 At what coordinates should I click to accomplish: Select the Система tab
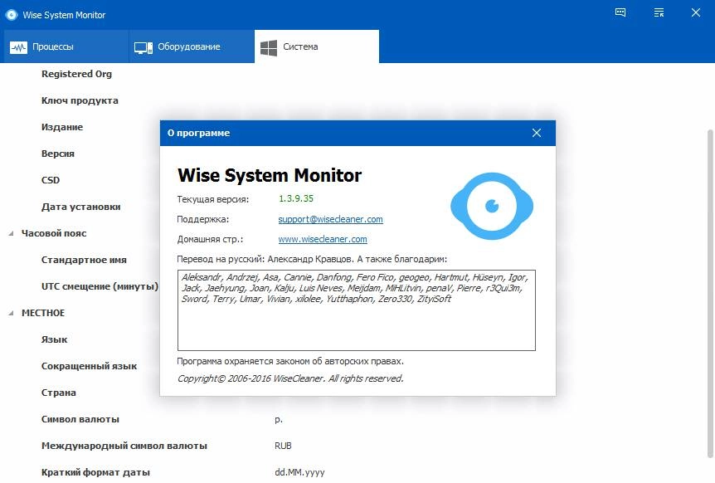[x=317, y=46]
